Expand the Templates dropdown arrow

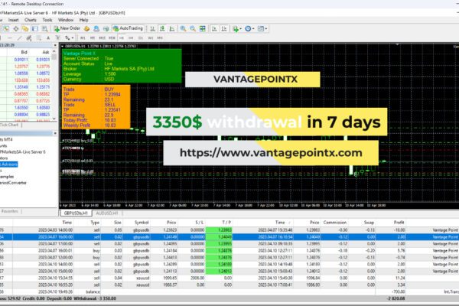[x=265, y=29]
